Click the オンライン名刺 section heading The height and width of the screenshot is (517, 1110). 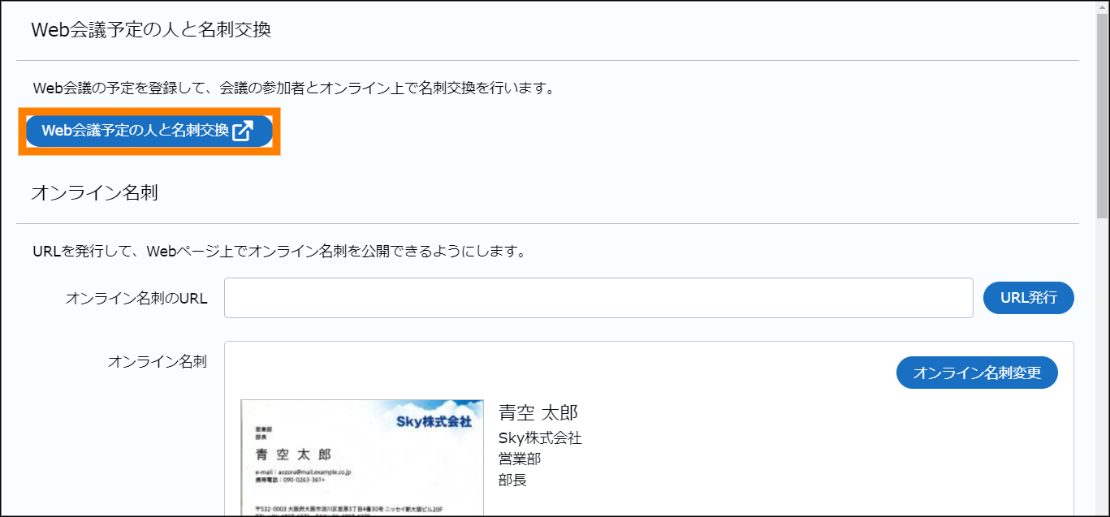pos(94,193)
